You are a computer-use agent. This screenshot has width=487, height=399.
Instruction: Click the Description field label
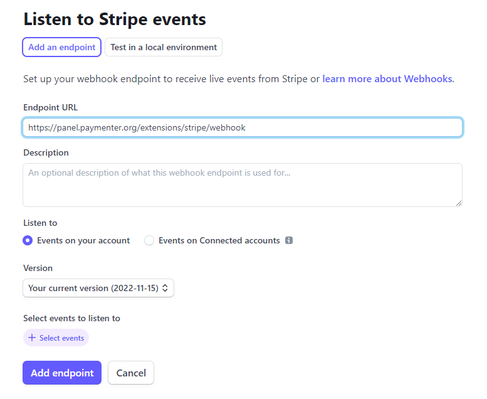point(46,152)
